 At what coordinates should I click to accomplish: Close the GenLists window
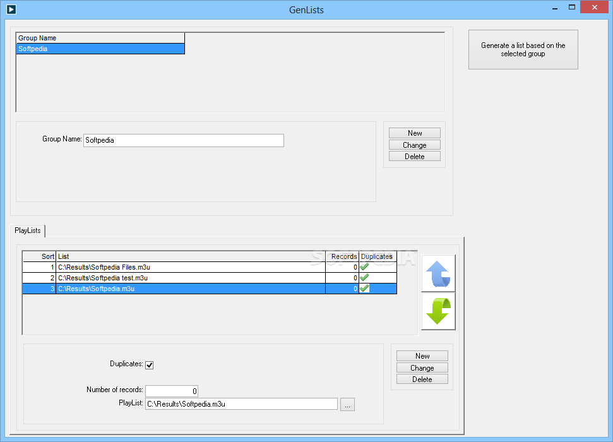(595, 7)
